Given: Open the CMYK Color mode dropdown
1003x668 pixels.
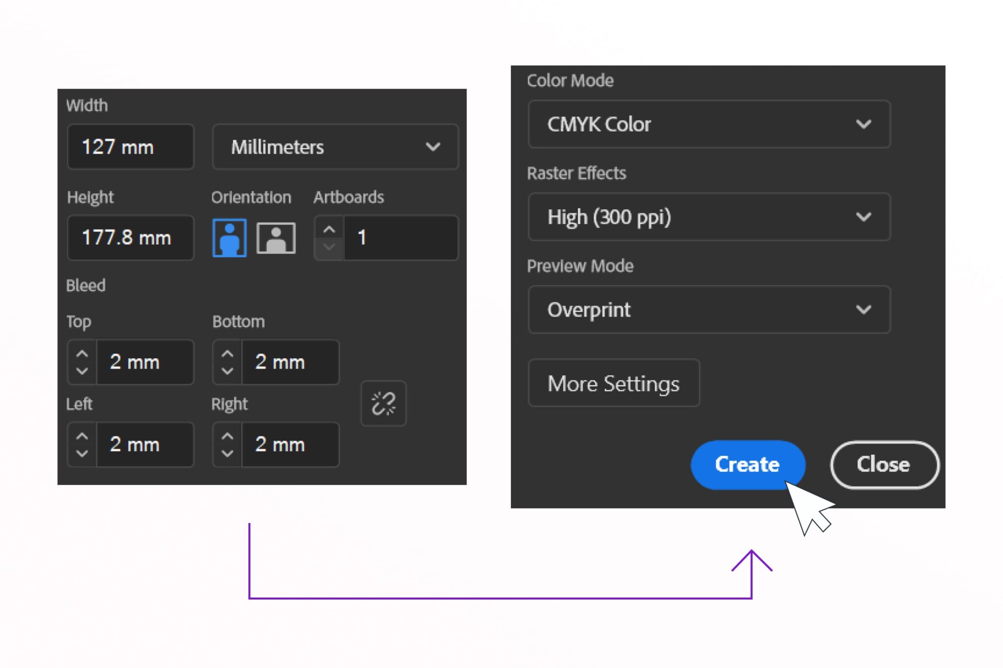Looking at the screenshot, I should point(709,124).
